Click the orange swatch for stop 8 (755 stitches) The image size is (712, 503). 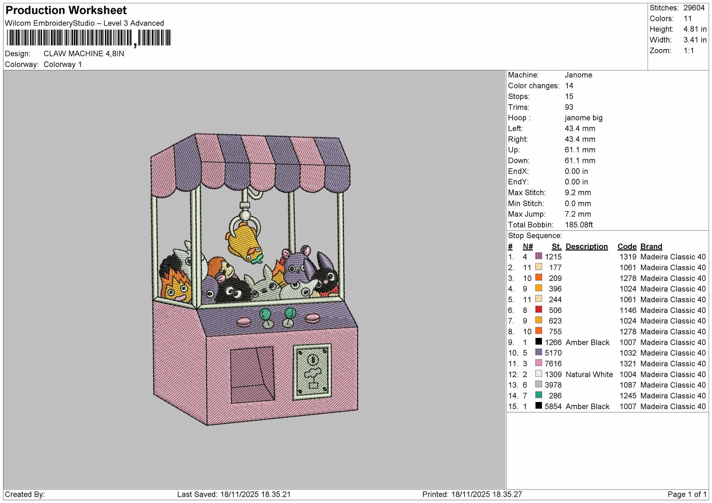tap(539, 330)
